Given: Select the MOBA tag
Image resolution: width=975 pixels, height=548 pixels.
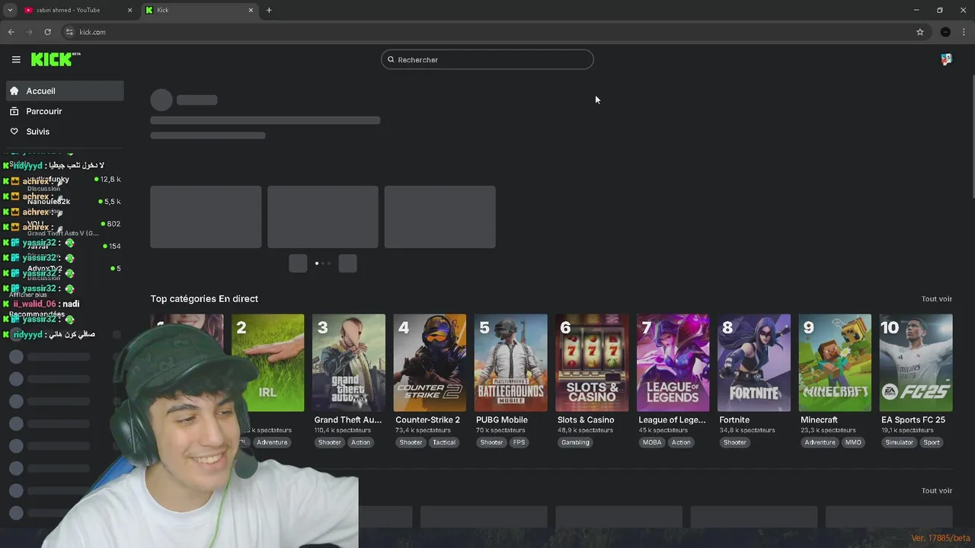Looking at the screenshot, I should coord(652,442).
